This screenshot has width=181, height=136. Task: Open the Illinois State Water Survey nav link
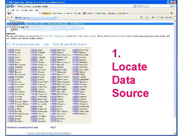35,24
